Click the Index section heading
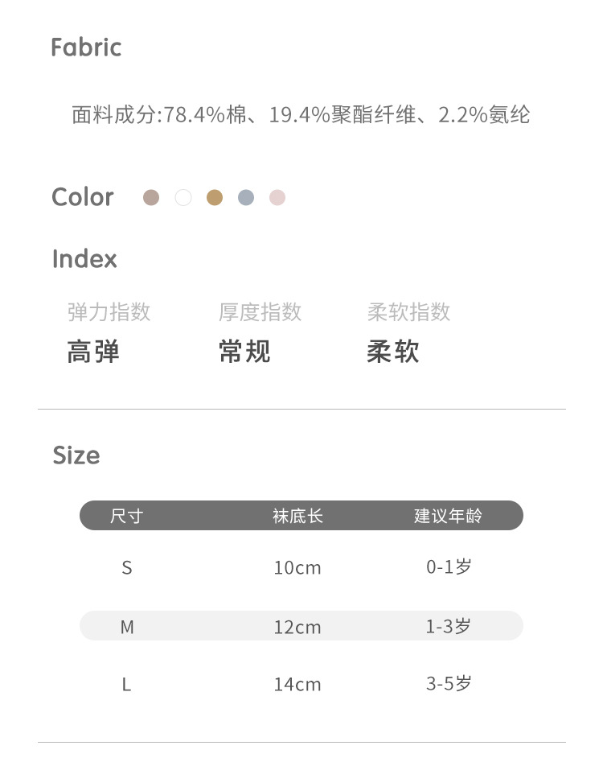The height and width of the screenshot is (762, 603). [x=84, y=259]
